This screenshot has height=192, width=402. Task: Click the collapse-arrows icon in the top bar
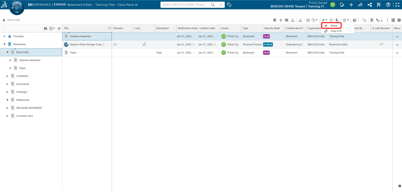tap(397, 5)
